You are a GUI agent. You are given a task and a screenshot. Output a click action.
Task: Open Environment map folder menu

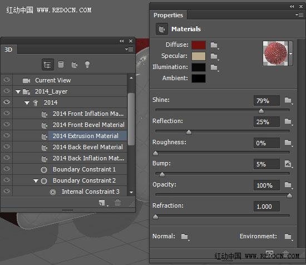point(288,237)
